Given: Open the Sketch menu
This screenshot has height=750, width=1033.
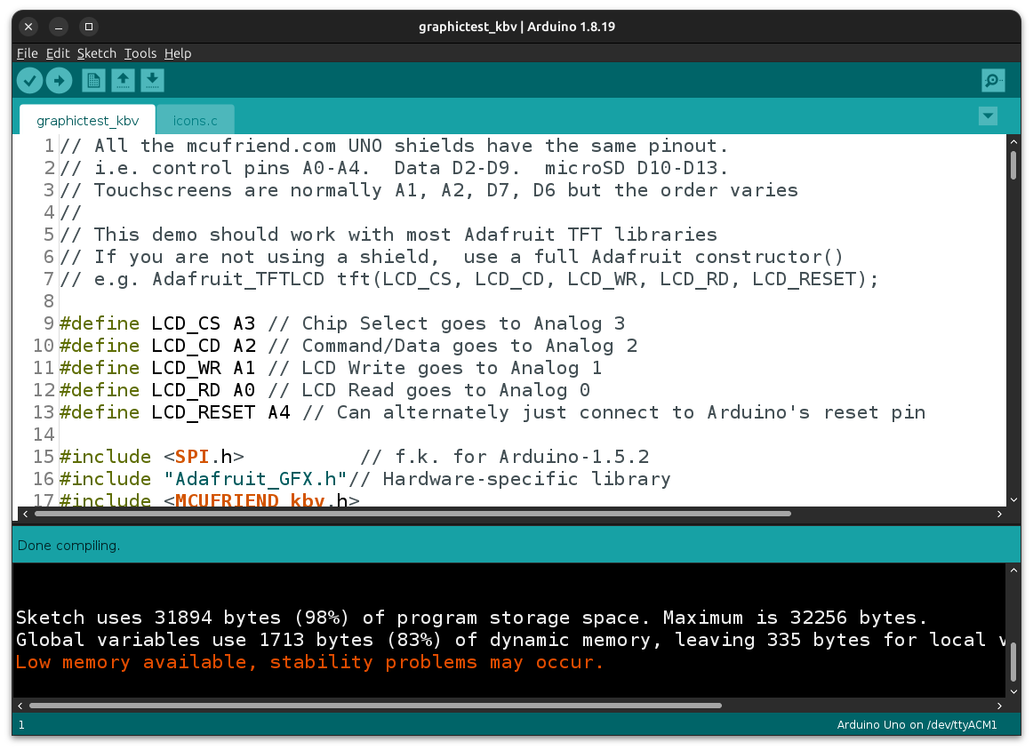Looking at the screenshot, I should click(x=96, y=53).
